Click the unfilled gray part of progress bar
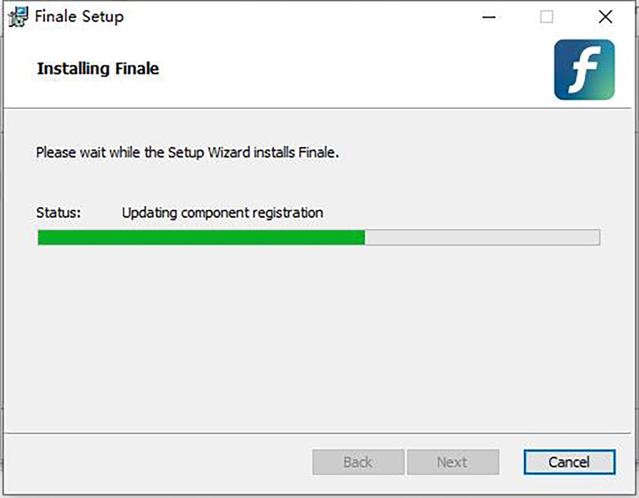The image size is (639, 498). click(x=482, y=238)
